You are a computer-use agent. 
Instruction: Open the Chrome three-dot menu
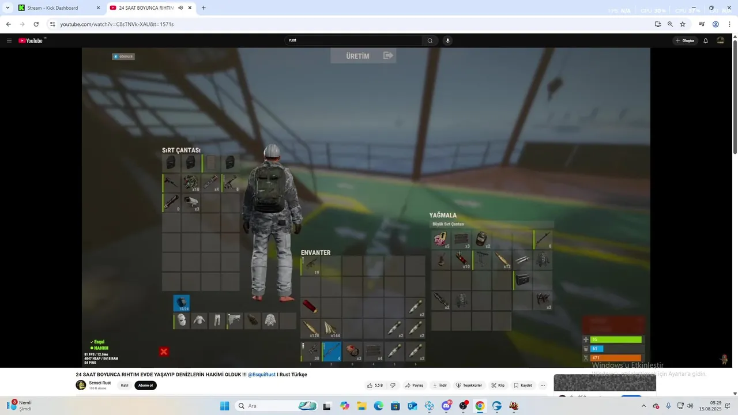[x=729, y=24]
